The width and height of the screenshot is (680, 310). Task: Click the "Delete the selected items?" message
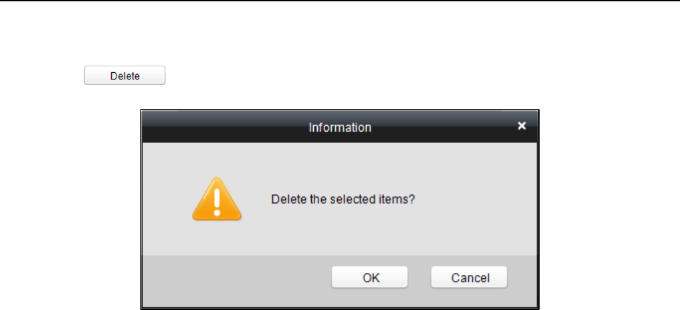343,199
